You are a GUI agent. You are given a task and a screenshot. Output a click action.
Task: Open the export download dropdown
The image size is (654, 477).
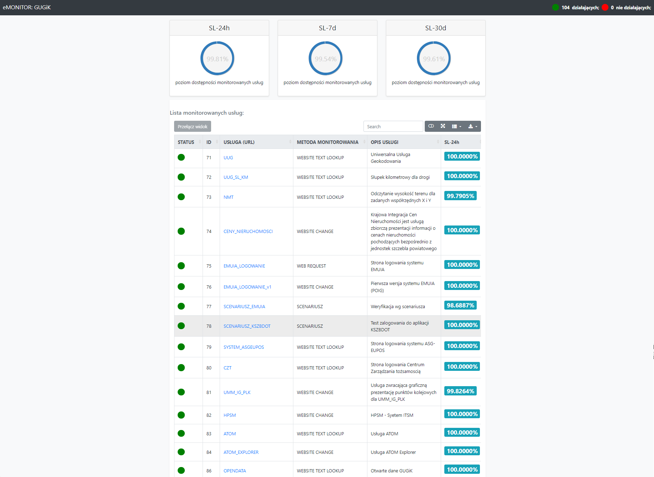pyautogui.click(x=473, y=126)
